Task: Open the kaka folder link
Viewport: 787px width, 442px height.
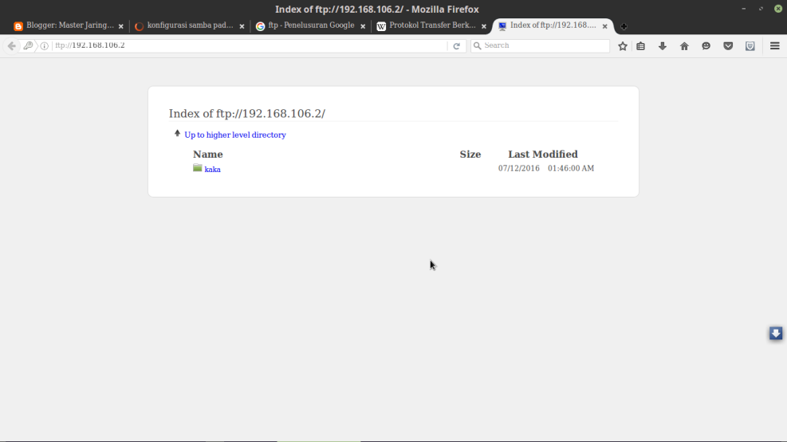Action: [212, 170]
